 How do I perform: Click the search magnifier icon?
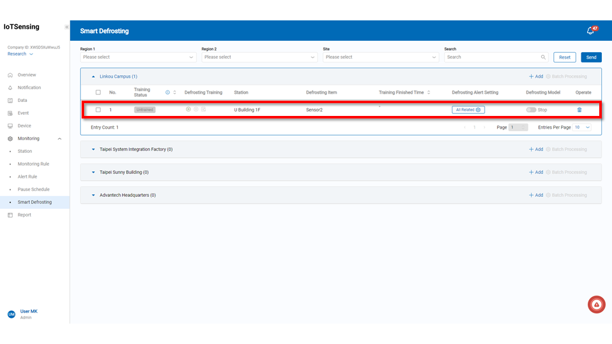pos(543,57)
